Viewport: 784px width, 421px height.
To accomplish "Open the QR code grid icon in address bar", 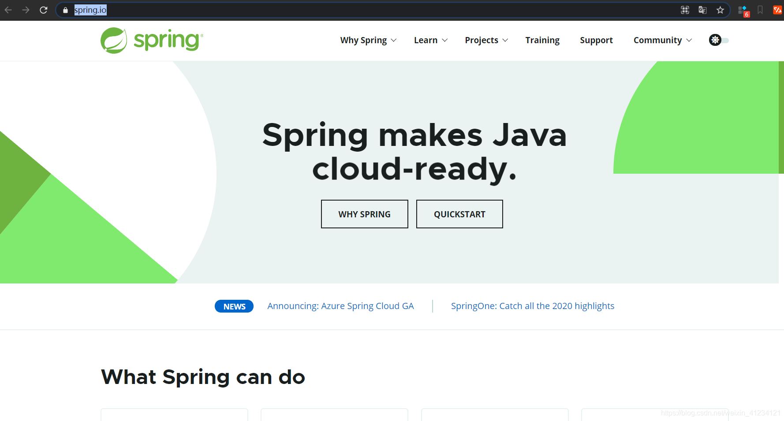I will click(x=685, y=10).
